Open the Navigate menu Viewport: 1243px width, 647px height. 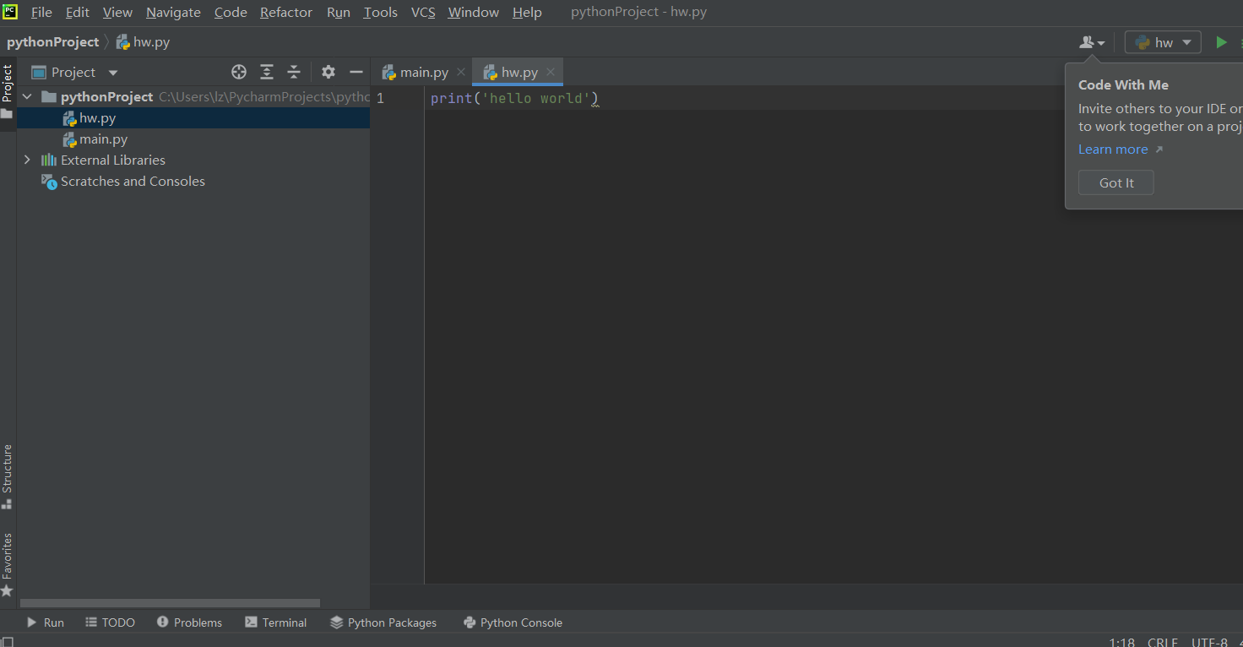pos(173,13)
